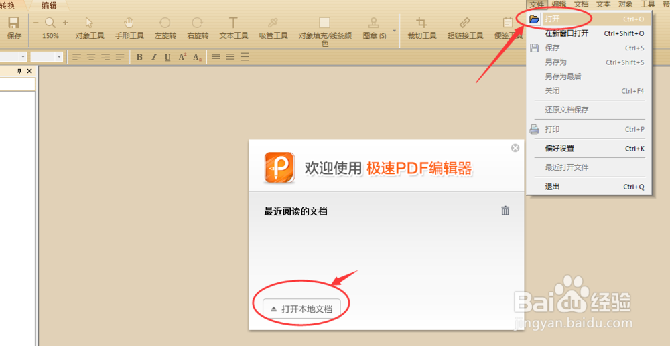Click the 图章 stamp tool
The image size is (670, 346).
coord(374,28)
